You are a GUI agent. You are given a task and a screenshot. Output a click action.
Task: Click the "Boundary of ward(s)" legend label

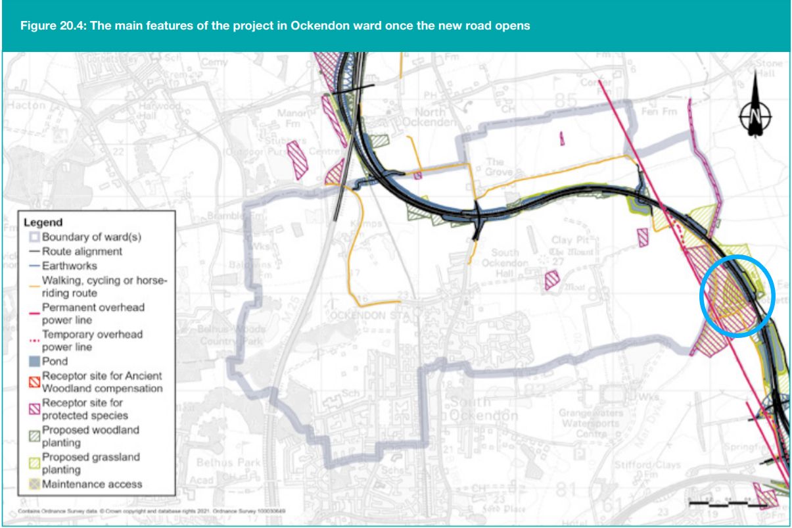tap(91, 237)
